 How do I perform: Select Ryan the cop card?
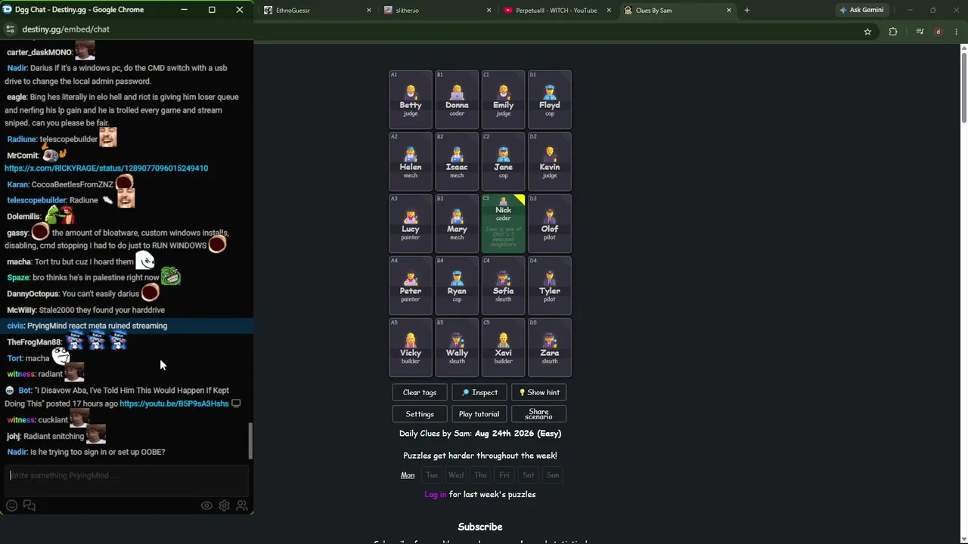tap(457, 285)
